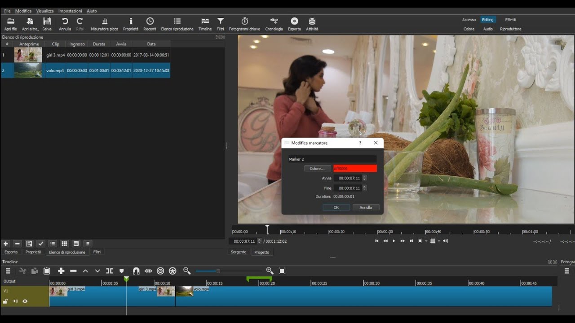Click ripple delete minus icon on the timeline
The width and height of the screenshot is (575, 323).
(73, 271)
